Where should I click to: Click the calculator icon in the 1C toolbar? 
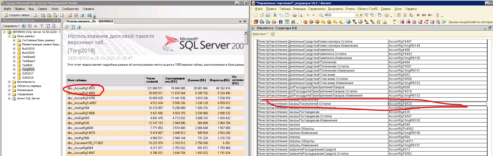tap(399, 15)
